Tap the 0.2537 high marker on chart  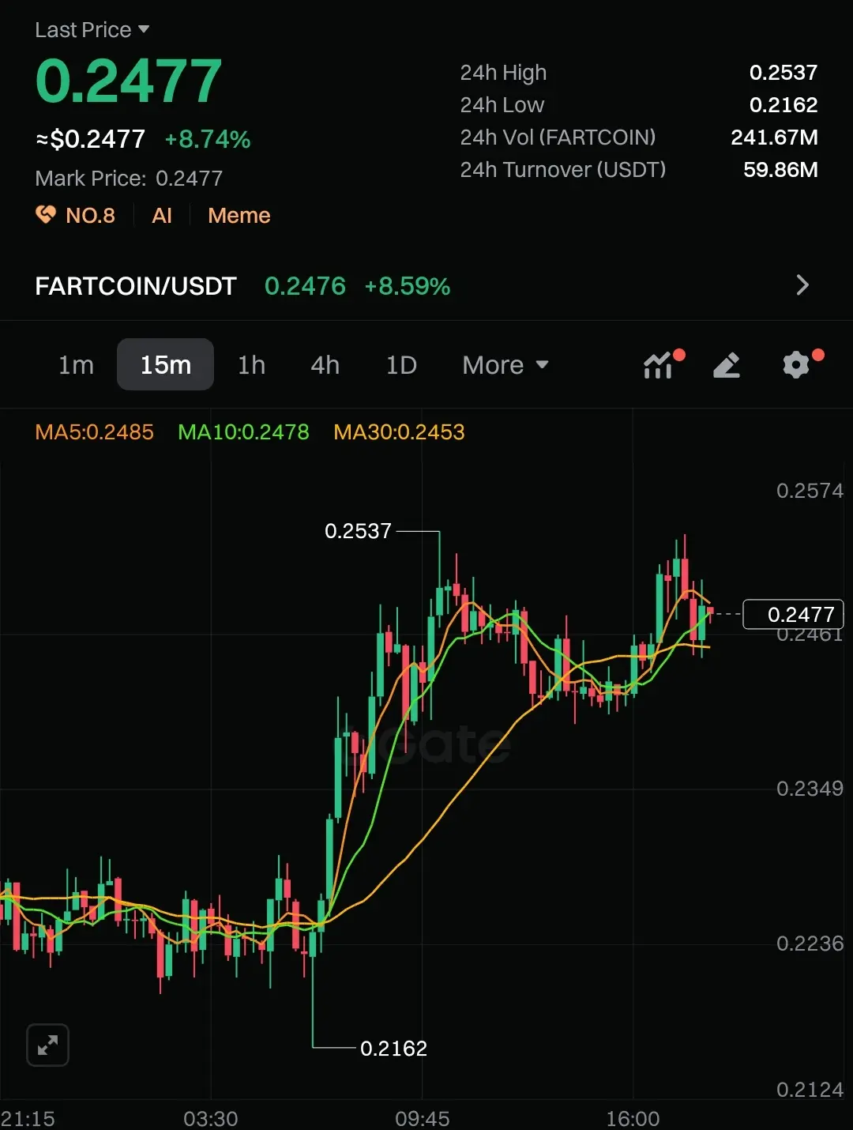point(358,531)
